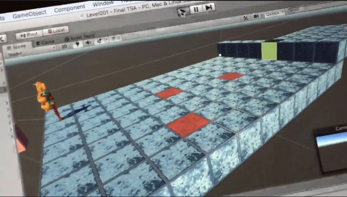Viewport: 347px width, 197px height.
Task: Click the Pause button
Action: 196,9
